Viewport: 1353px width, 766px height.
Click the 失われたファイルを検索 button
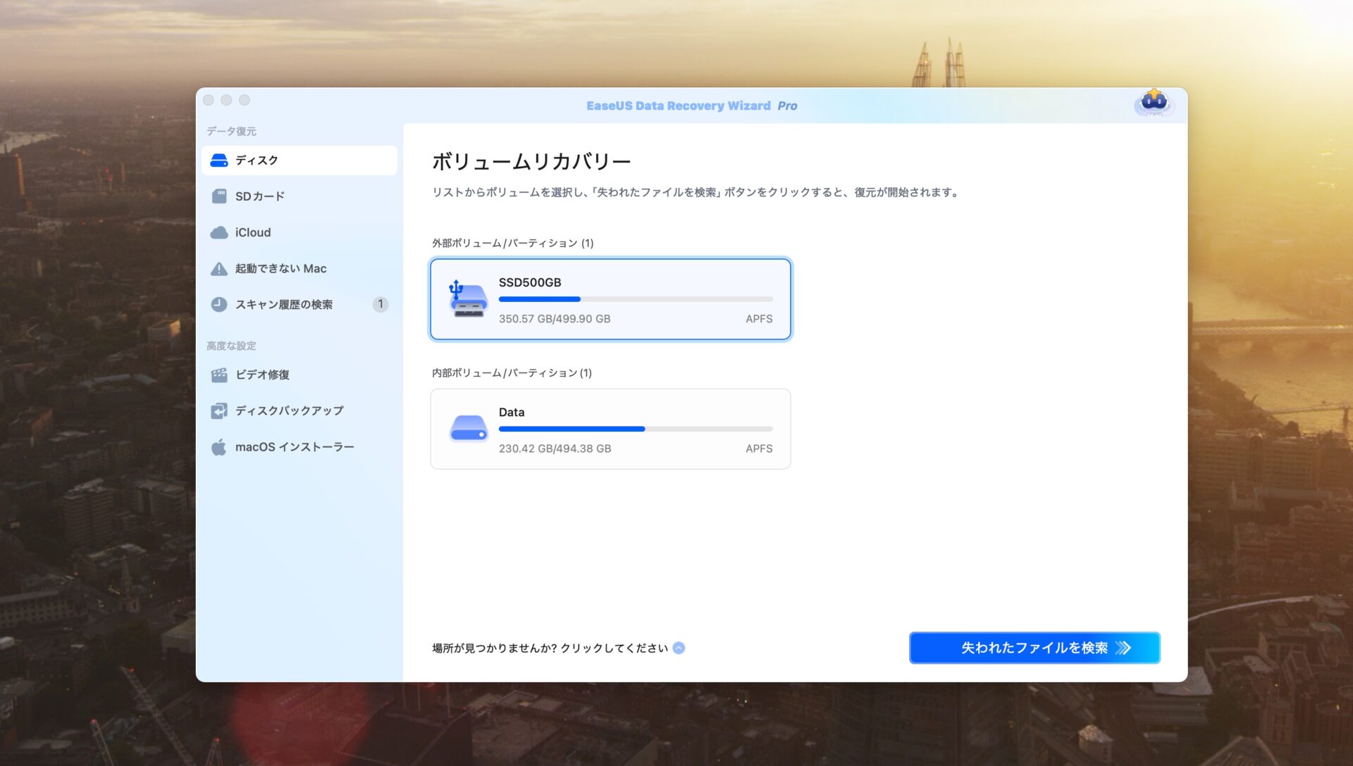click(1034, 648)
